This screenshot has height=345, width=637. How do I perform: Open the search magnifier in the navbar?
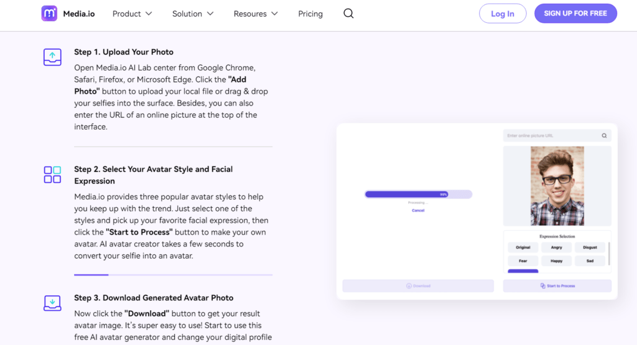click(348, 14)
